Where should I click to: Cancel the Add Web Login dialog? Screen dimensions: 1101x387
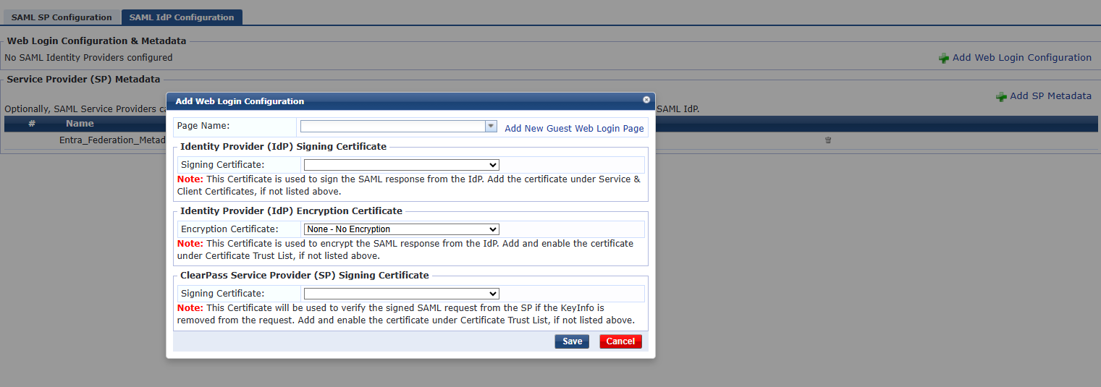pos(620,341)
